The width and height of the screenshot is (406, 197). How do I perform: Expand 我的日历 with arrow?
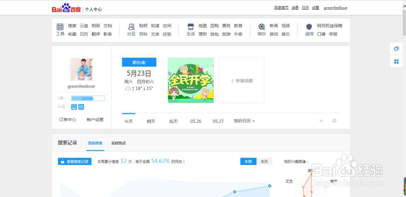click(244, 121)
